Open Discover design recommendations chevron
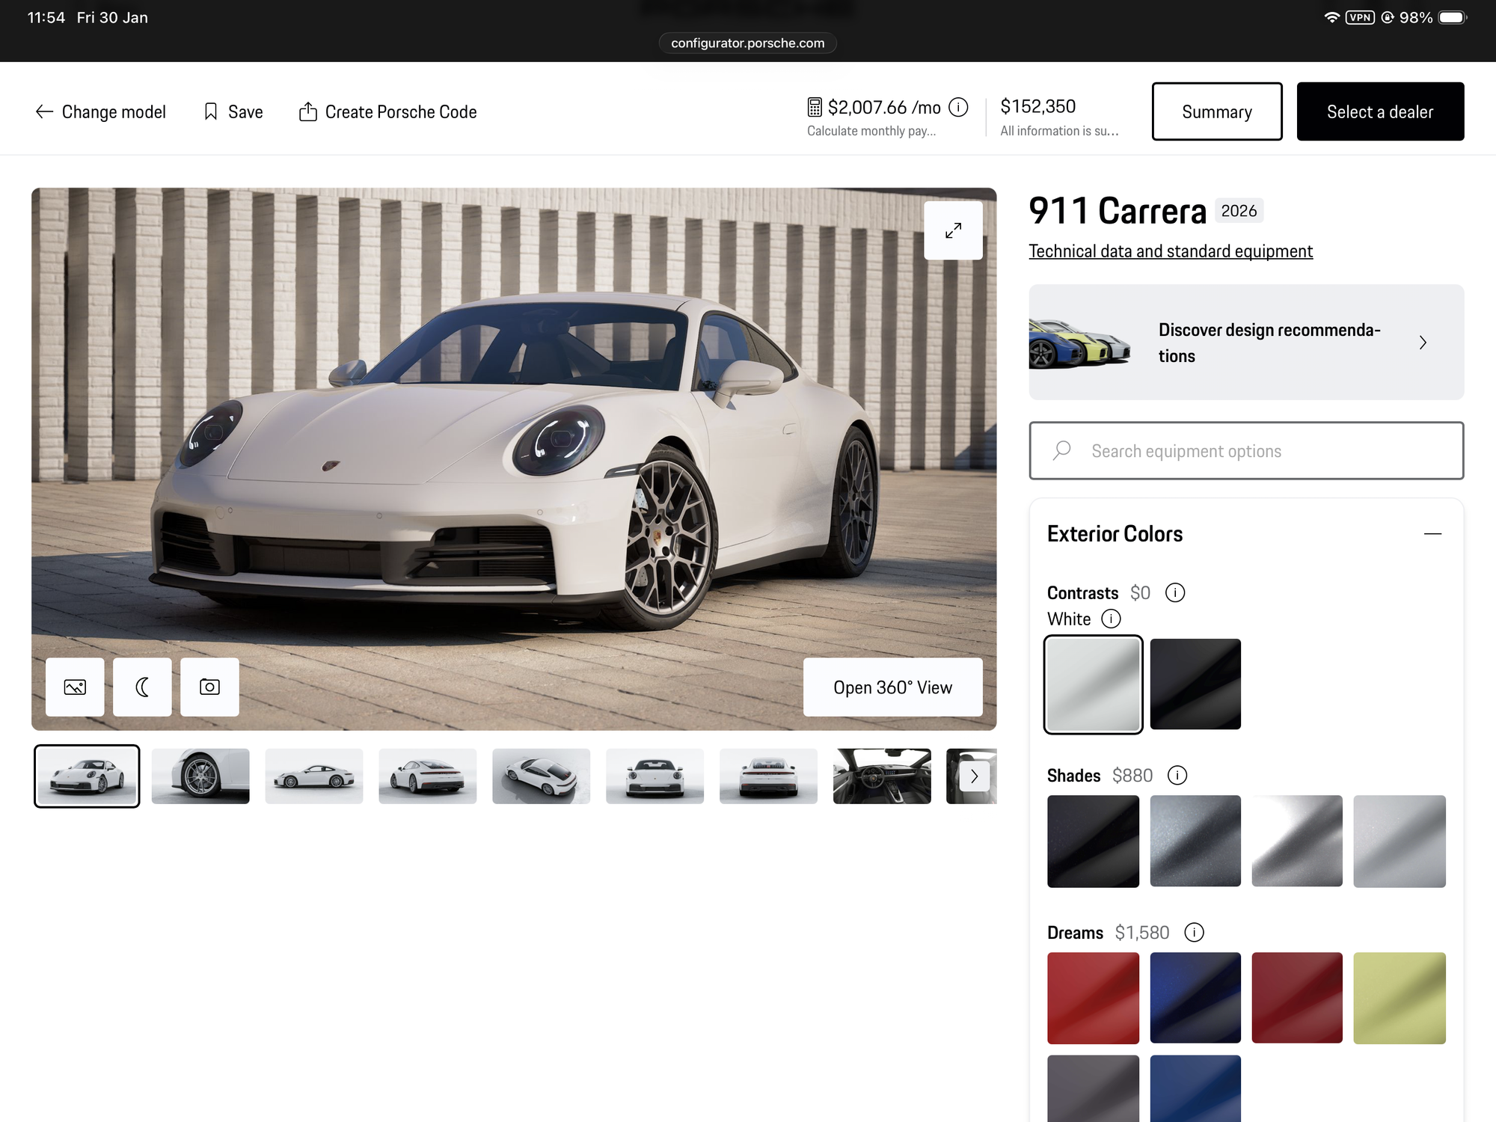Viewport: 1496px width, 1122px height. [1423, 343]
